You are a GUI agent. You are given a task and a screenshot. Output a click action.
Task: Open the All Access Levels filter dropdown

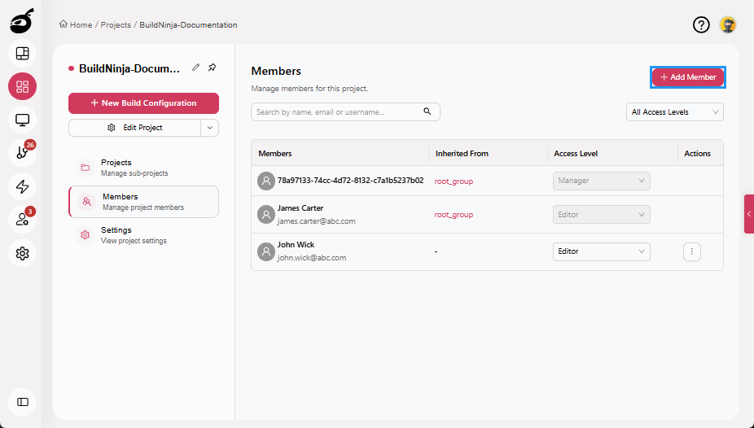coord(675,112)
